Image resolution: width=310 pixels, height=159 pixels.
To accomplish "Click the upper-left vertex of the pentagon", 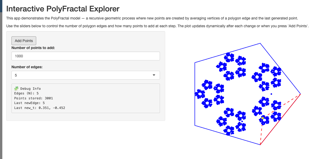I will 195,63.
